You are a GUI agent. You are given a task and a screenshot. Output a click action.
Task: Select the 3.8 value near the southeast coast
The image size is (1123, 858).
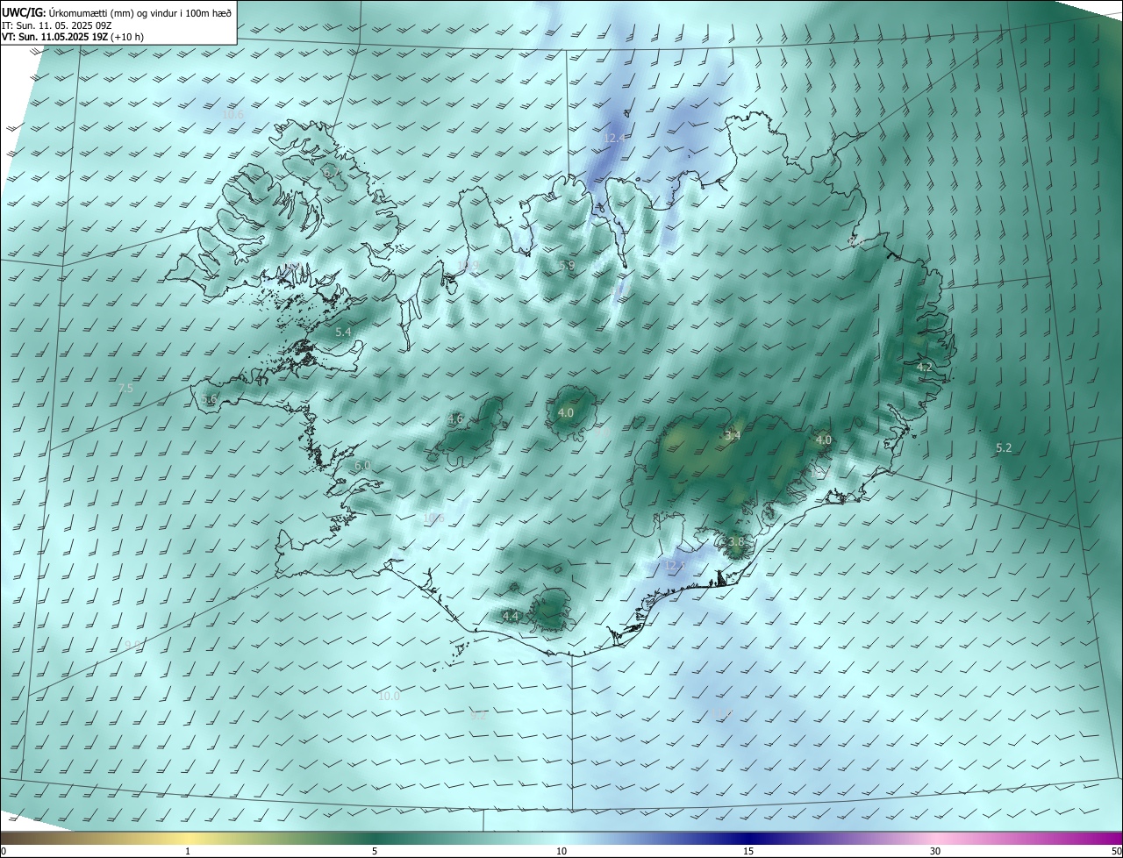[x=735, y=542]
